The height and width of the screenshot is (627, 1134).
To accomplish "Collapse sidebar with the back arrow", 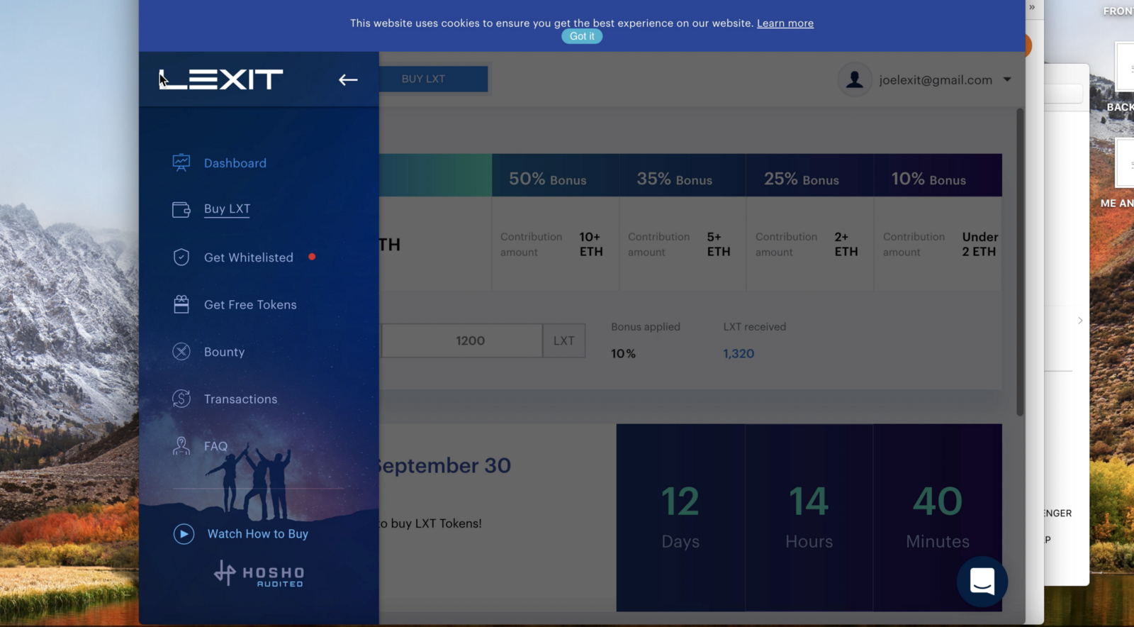I will tap(348, 80).
